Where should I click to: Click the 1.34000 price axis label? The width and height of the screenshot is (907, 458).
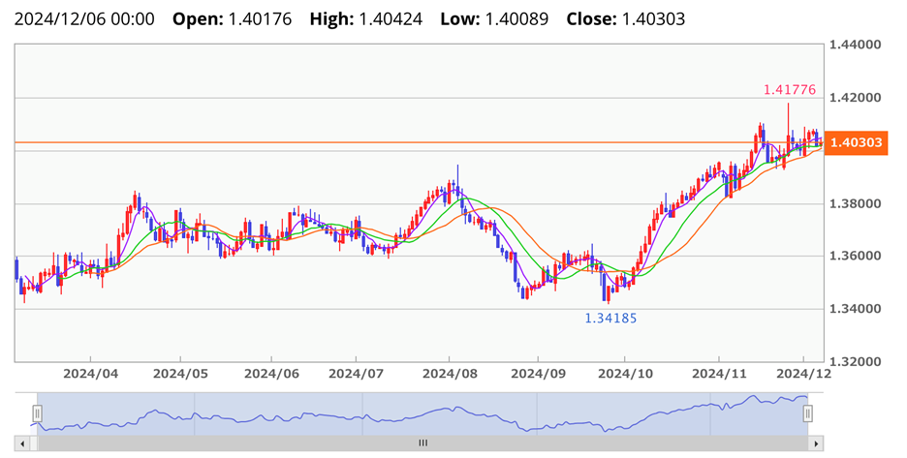tap(855, 309)
